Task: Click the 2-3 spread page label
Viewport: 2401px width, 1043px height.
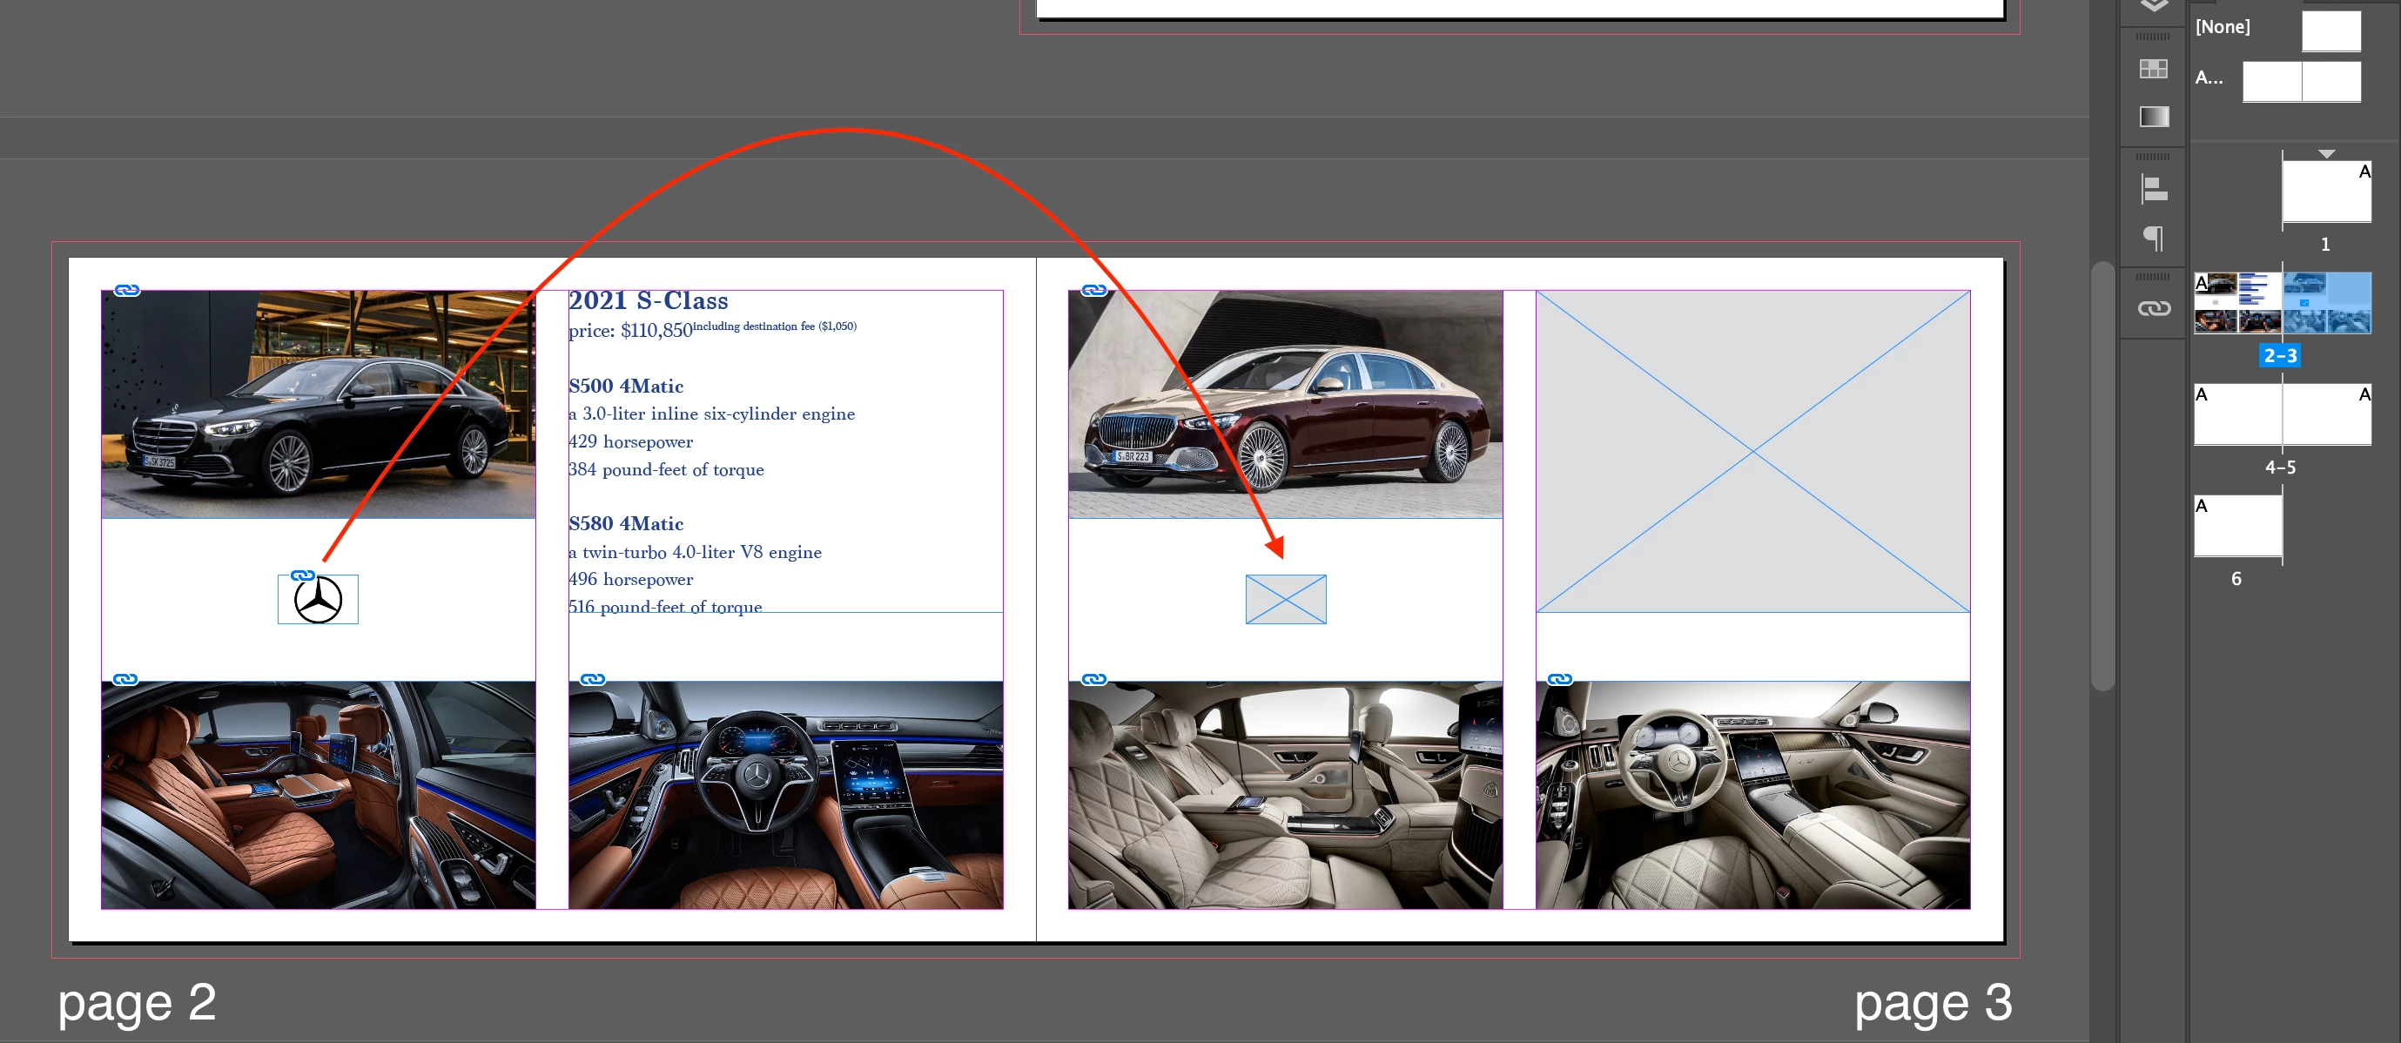Action: (2280, 355)
